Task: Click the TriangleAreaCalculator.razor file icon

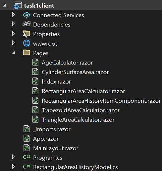Action: (35, 119)
